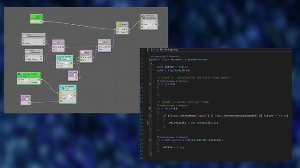300x168 pixels.
Task: Click 'OnTriggerEnter2D' method name in code
Action: (x=177, y=140)
